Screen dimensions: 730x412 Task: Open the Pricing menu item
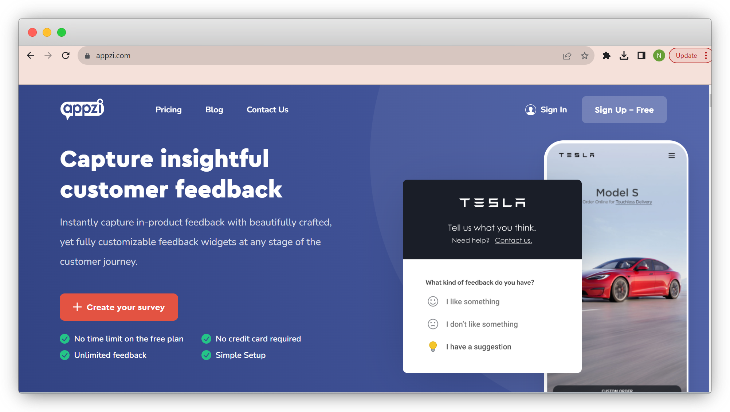click(x=168, y=109)
